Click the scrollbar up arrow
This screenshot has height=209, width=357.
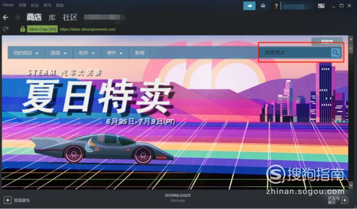pos(351,39)
